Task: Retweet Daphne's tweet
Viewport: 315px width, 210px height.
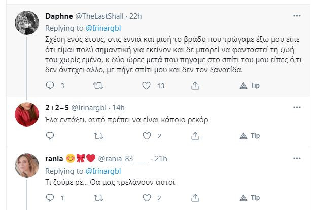Action: point(98,86)
